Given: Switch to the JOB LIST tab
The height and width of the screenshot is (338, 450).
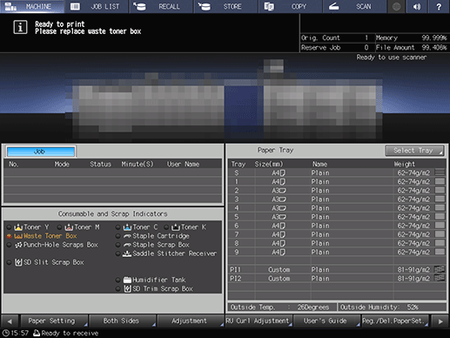Looking at the screenshot, I should [x=97, y=6].
